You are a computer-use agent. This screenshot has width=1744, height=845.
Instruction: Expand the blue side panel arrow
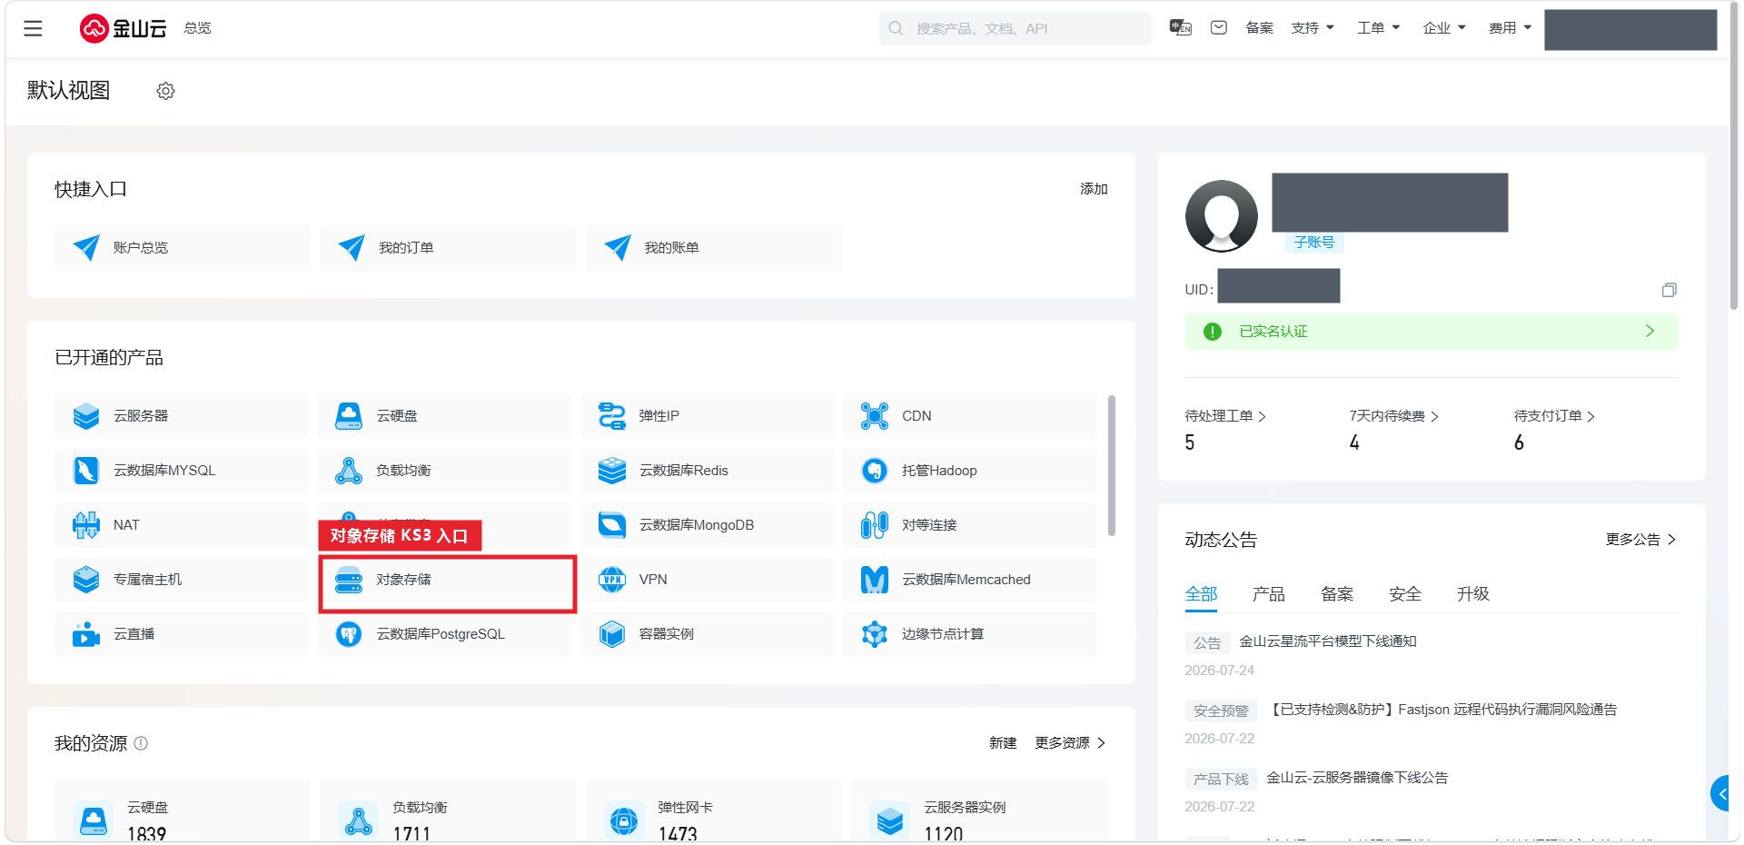tap(1720, 794)
